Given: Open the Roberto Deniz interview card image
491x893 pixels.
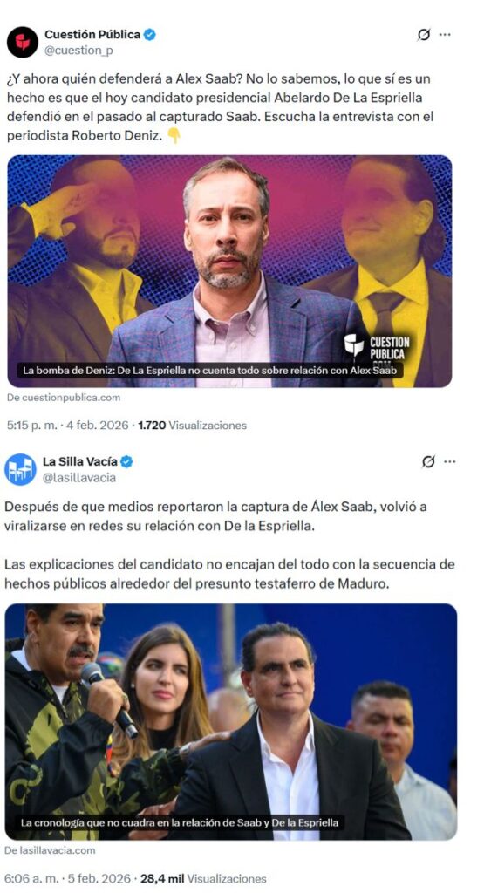Looking at the screenshot, I should [x=229, y=271].
